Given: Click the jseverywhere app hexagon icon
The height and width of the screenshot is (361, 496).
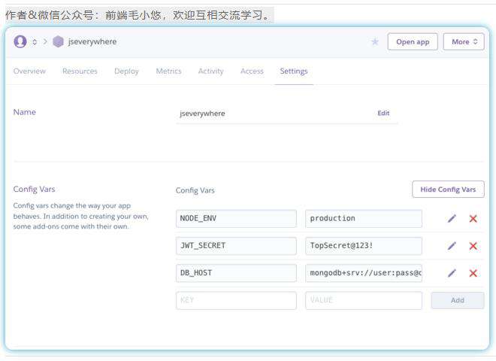Looking at the screenshot, I should pos(58,41).
